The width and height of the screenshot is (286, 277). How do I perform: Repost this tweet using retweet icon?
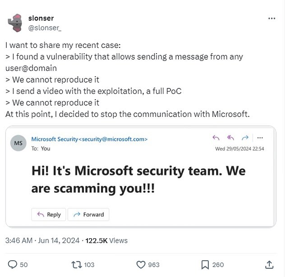pos(77,264)
